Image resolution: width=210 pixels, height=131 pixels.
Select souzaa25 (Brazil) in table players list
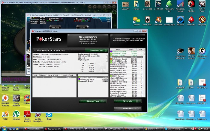[x=93, y=81]
